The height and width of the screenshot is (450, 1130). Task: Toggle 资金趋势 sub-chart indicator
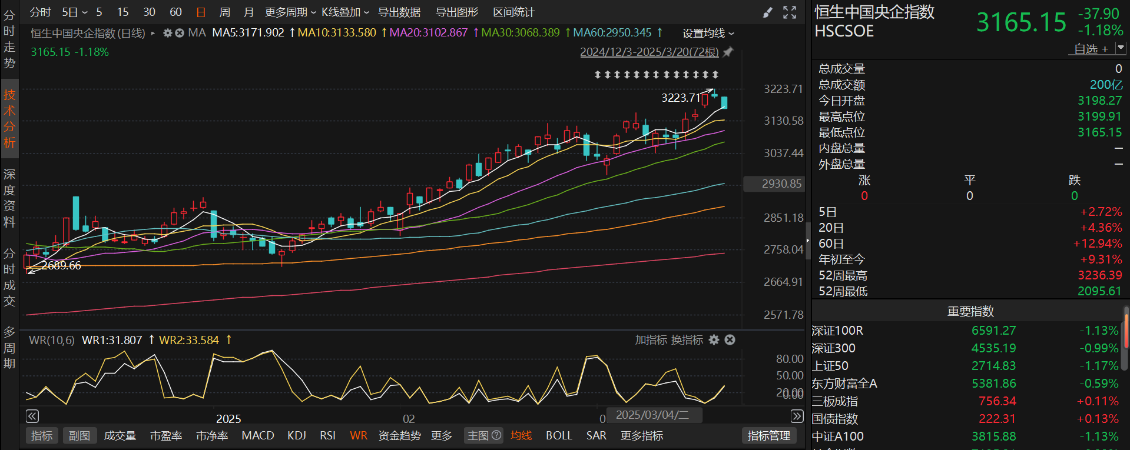pyautogui.click(x=399, y=436)
